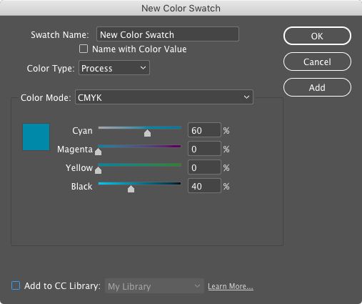Click OK to create the swatch

point(317,36)
